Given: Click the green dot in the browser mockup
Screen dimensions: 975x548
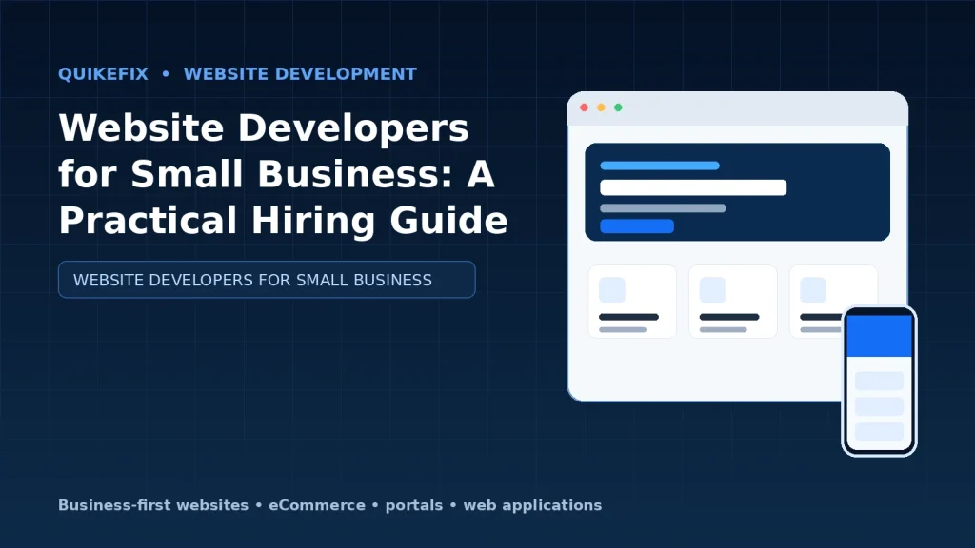Looking at the screenshot, I should click(x=618, y=108).
